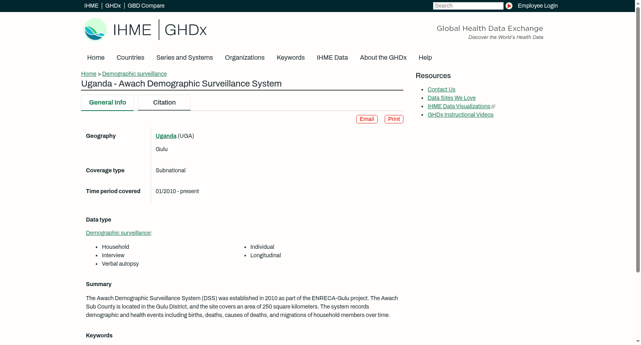Viewport: 641px width, 345px height.
Task: Switch to the General Info tab
Action: pyautogui.click(x=107, y=103)
